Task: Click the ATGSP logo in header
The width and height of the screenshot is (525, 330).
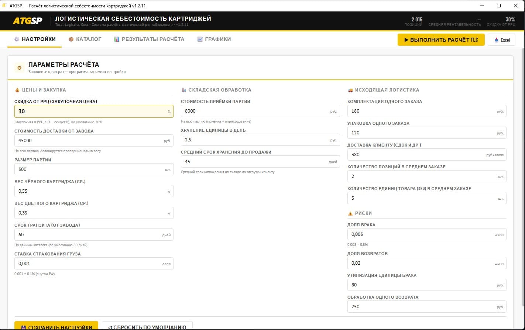Action: click(x=28, y=21)
